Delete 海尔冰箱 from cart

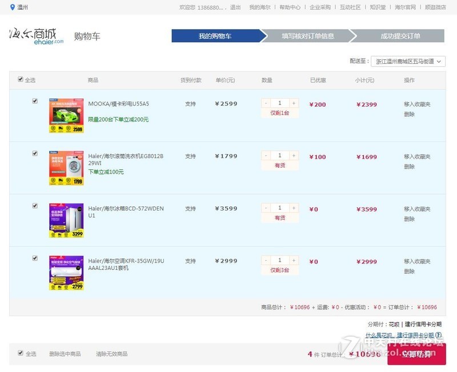pyautogui.click(x=409, y=219)
